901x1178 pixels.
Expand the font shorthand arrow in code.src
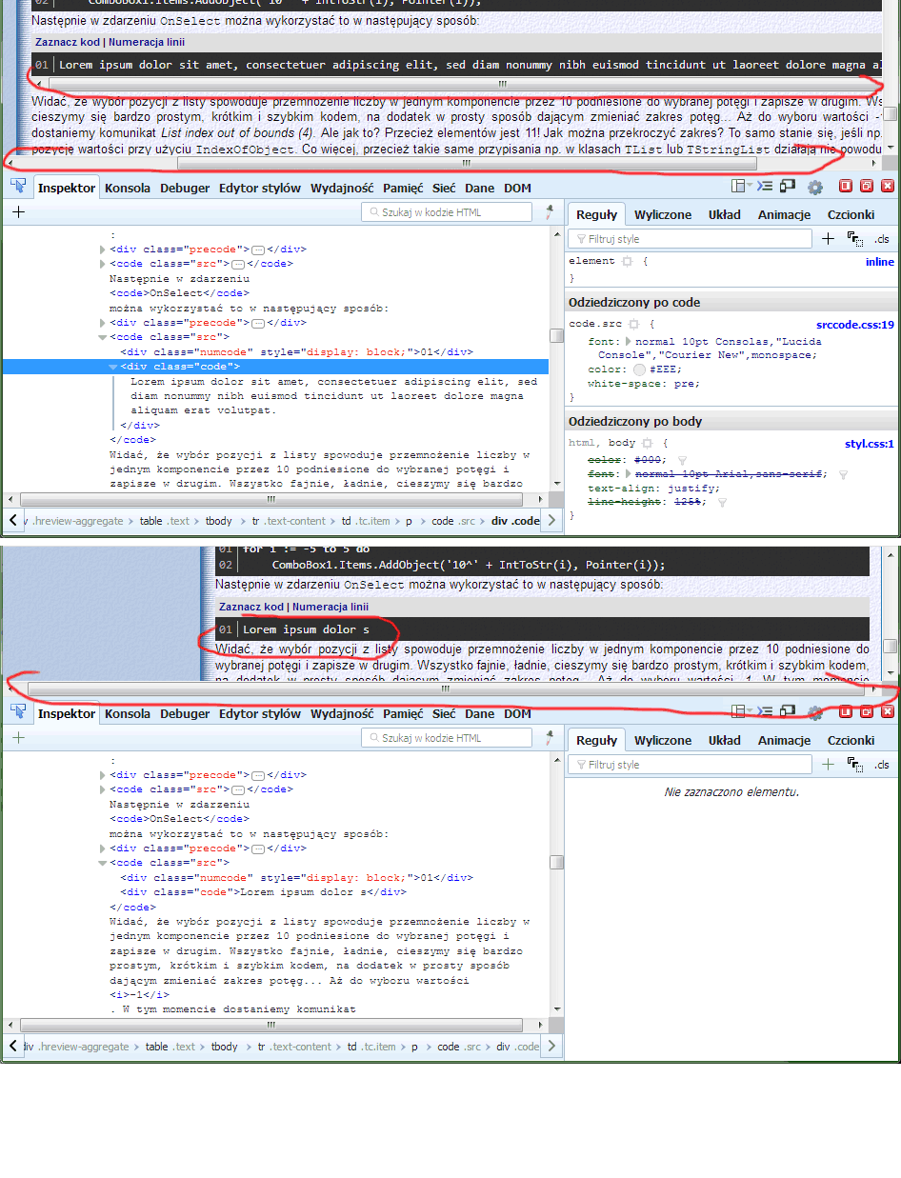point(628,341)
